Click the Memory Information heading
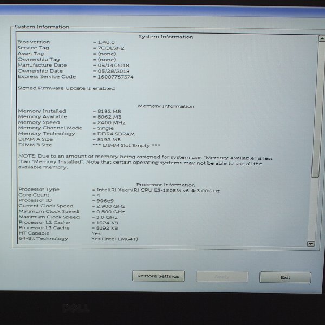This screenshot has height=325, width=325. pos(166,106)
